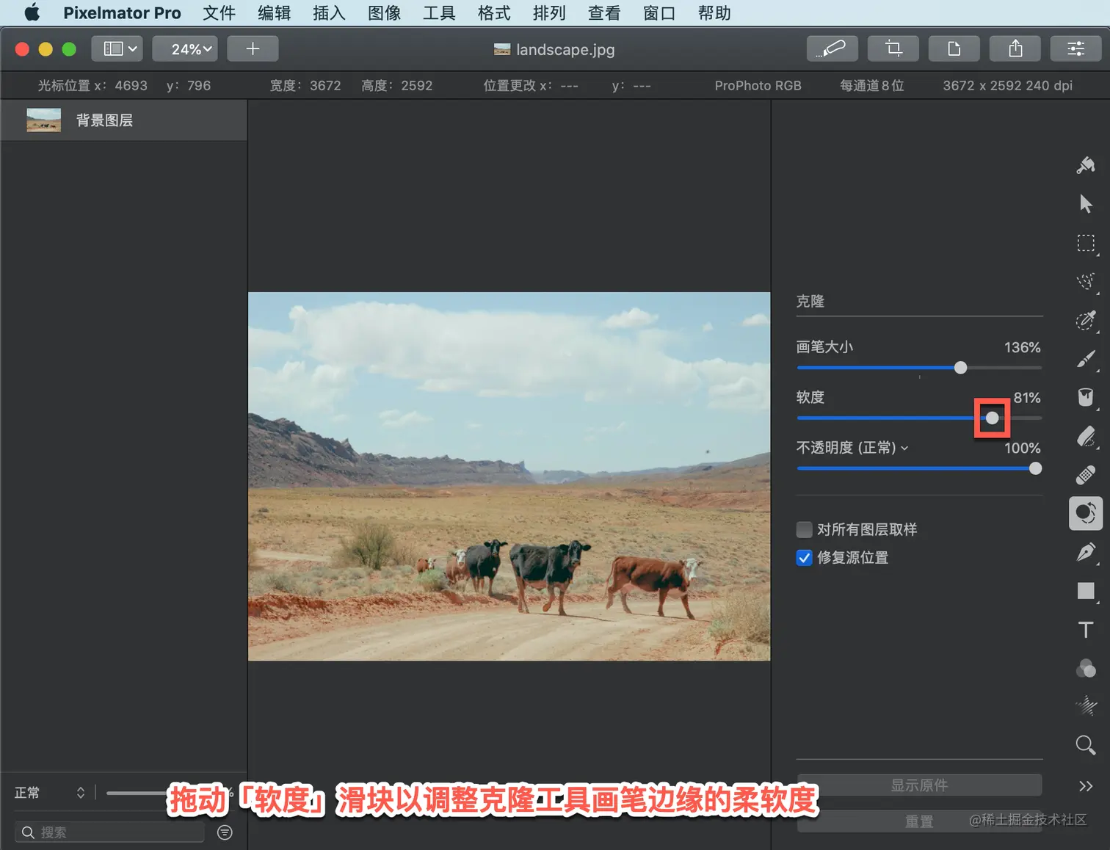Open the Share toolbar button

1015,49
